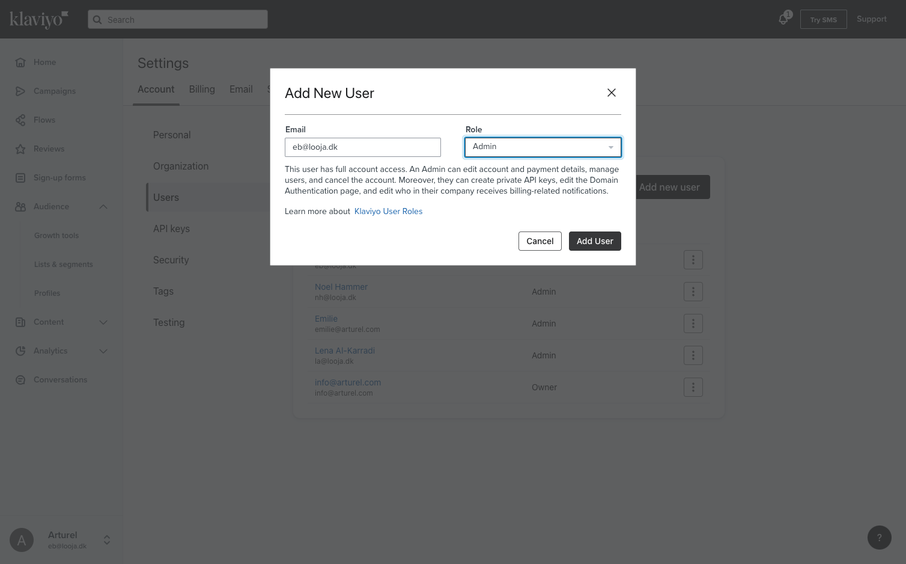The width and height of the screenshot is (906, 564).
Task: Click the Arturel account avatar
Action: [22, 540]
